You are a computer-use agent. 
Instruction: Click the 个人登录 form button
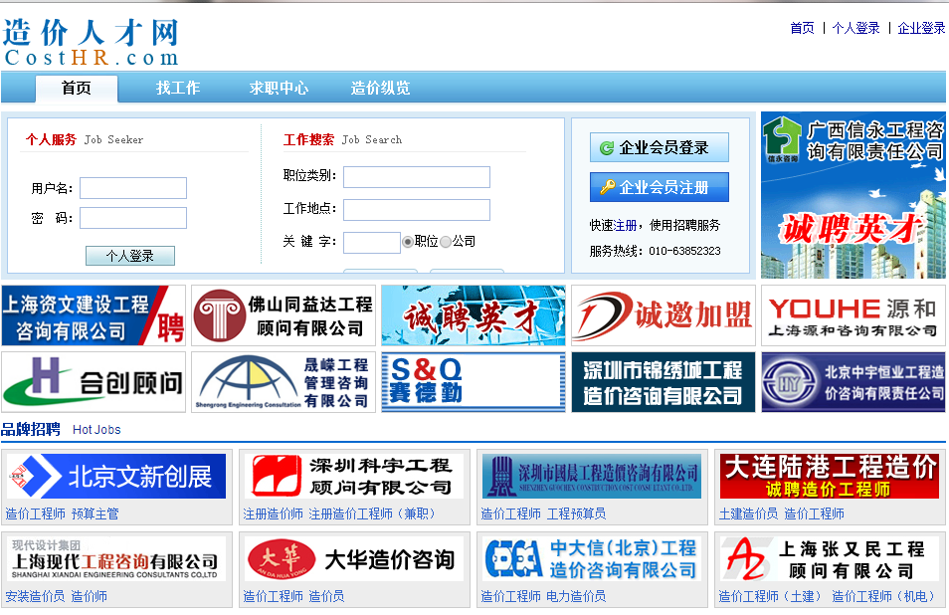pyautogui.click(x=130, y=256)
